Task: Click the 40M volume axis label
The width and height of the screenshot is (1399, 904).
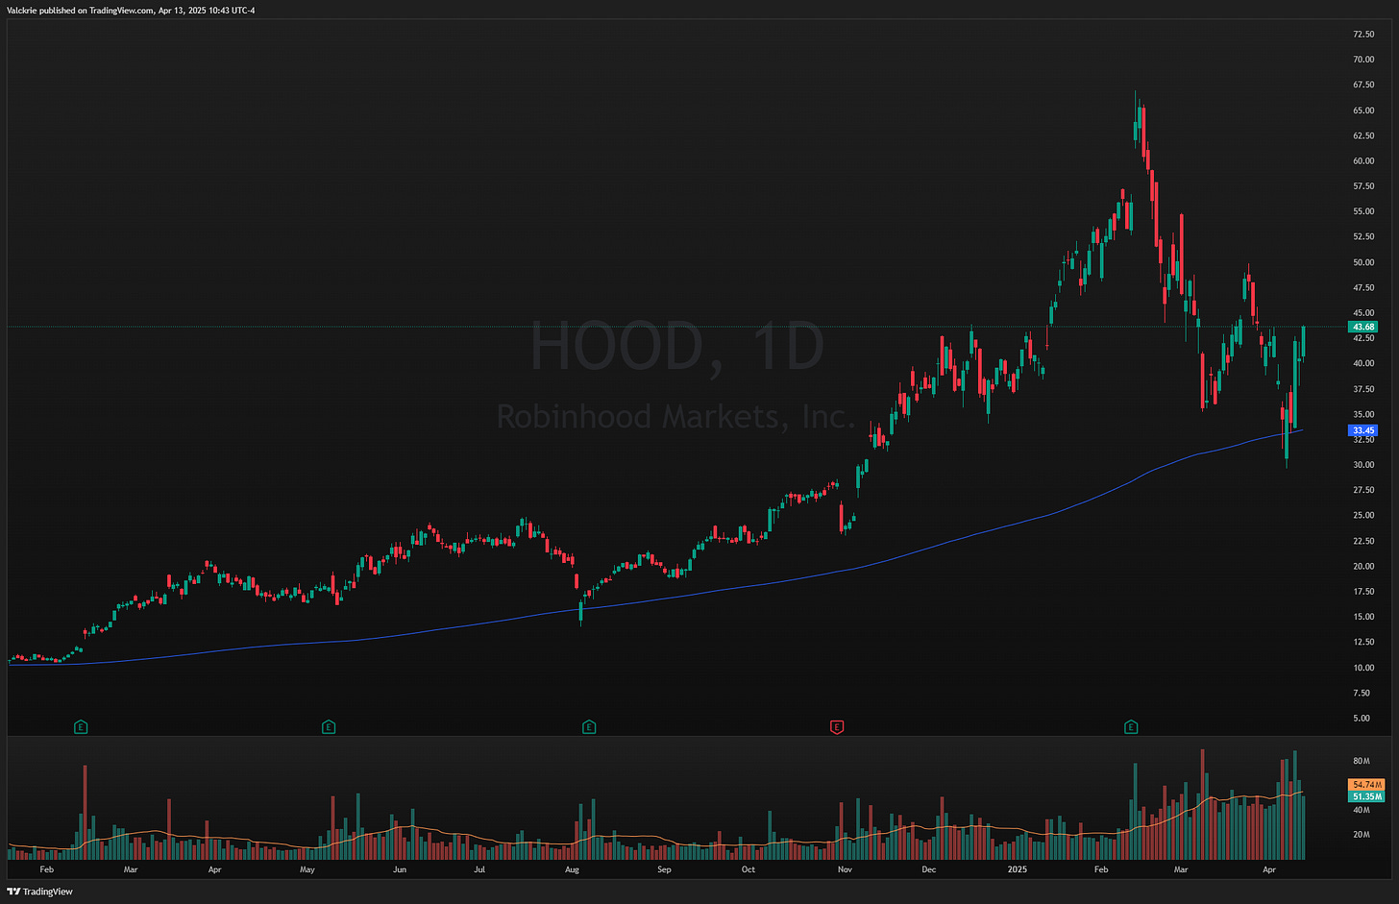Action: click(x=1362, y=810)
